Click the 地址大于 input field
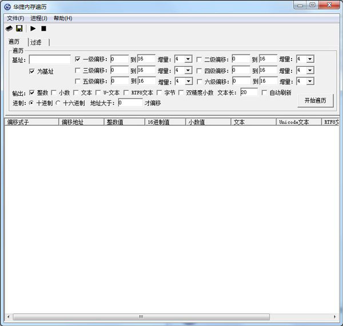 [x=130, y=102]
